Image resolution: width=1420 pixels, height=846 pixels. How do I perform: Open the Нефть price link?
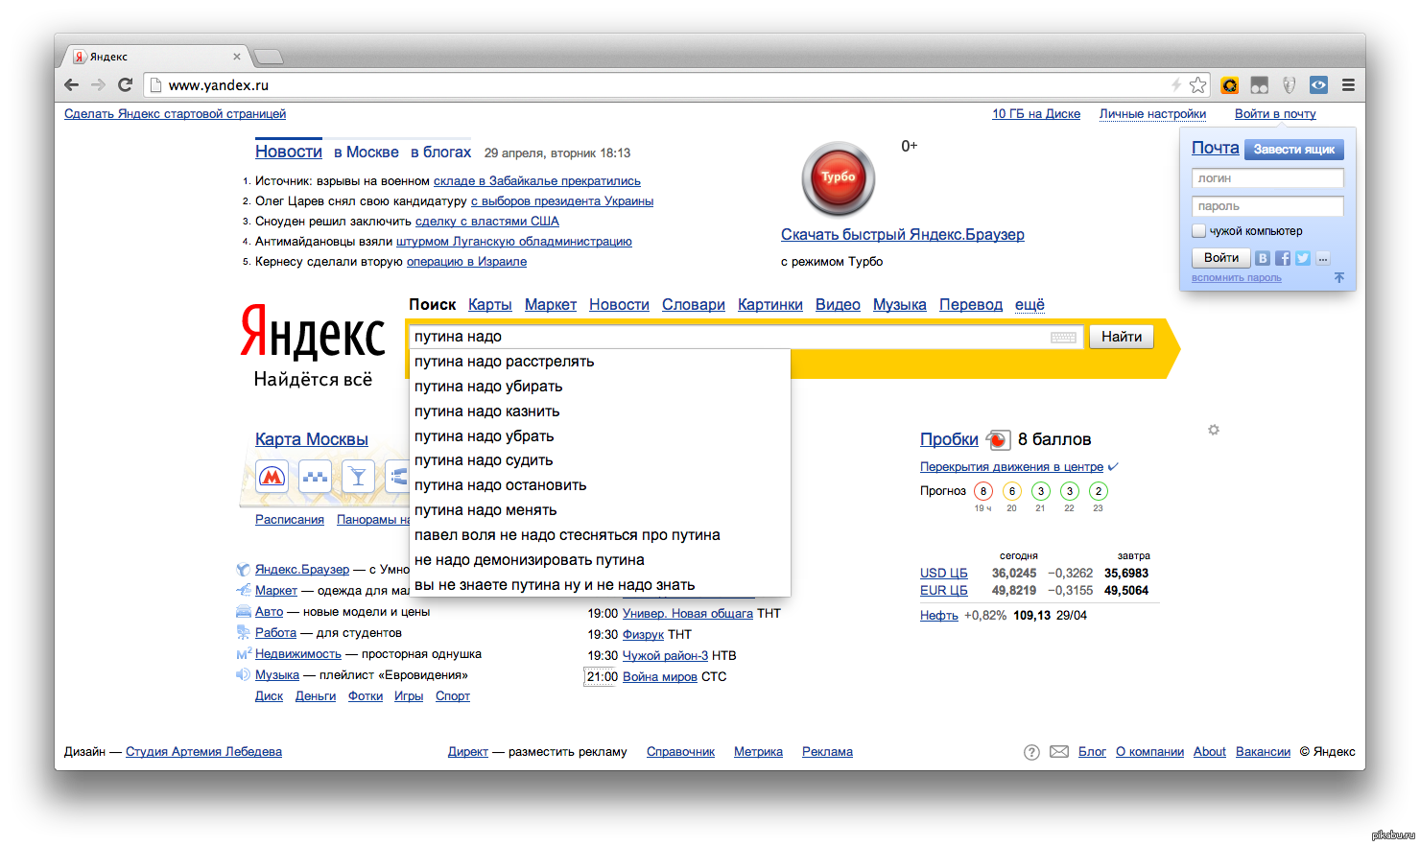point(939,616)
